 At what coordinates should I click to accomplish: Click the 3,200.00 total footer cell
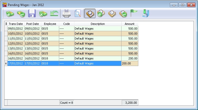tap(130, 103)
